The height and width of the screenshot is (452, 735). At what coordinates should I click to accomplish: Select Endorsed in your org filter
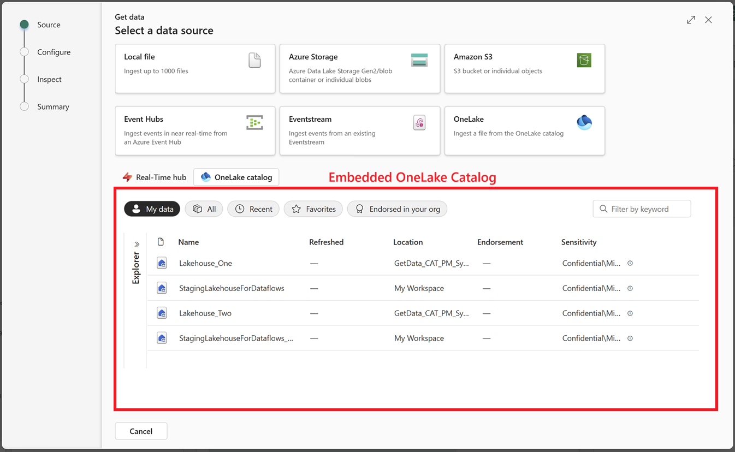[397, 209]
